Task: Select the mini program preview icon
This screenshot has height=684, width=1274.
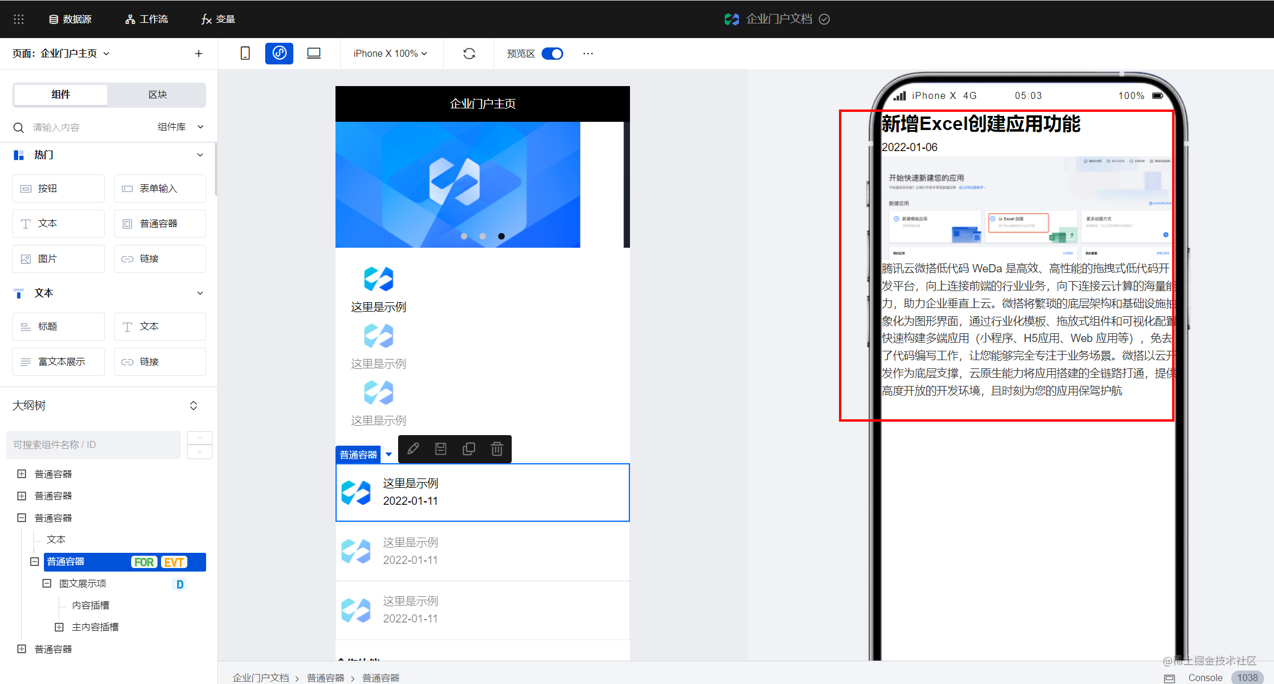Action: coord(279,53)
